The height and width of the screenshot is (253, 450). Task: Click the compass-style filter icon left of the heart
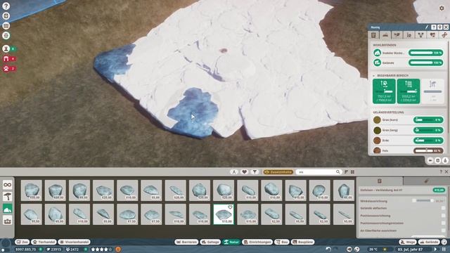click(234, 171)
